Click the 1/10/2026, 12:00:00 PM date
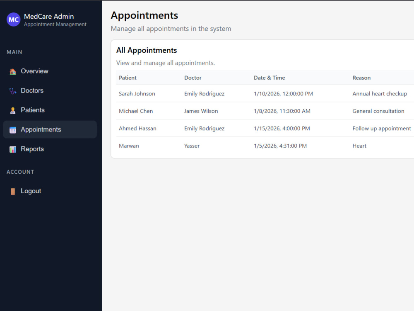414x311 pixels. (283, 94)
